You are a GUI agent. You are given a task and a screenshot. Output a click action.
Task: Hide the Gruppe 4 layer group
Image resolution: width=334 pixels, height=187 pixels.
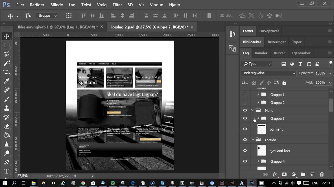(245, 161)
